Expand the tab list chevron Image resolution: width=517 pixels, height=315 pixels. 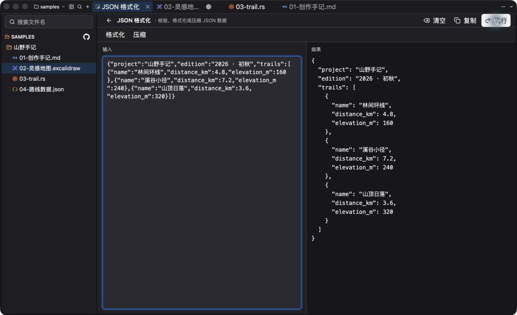pyautogui.click(x=511, y=7)
